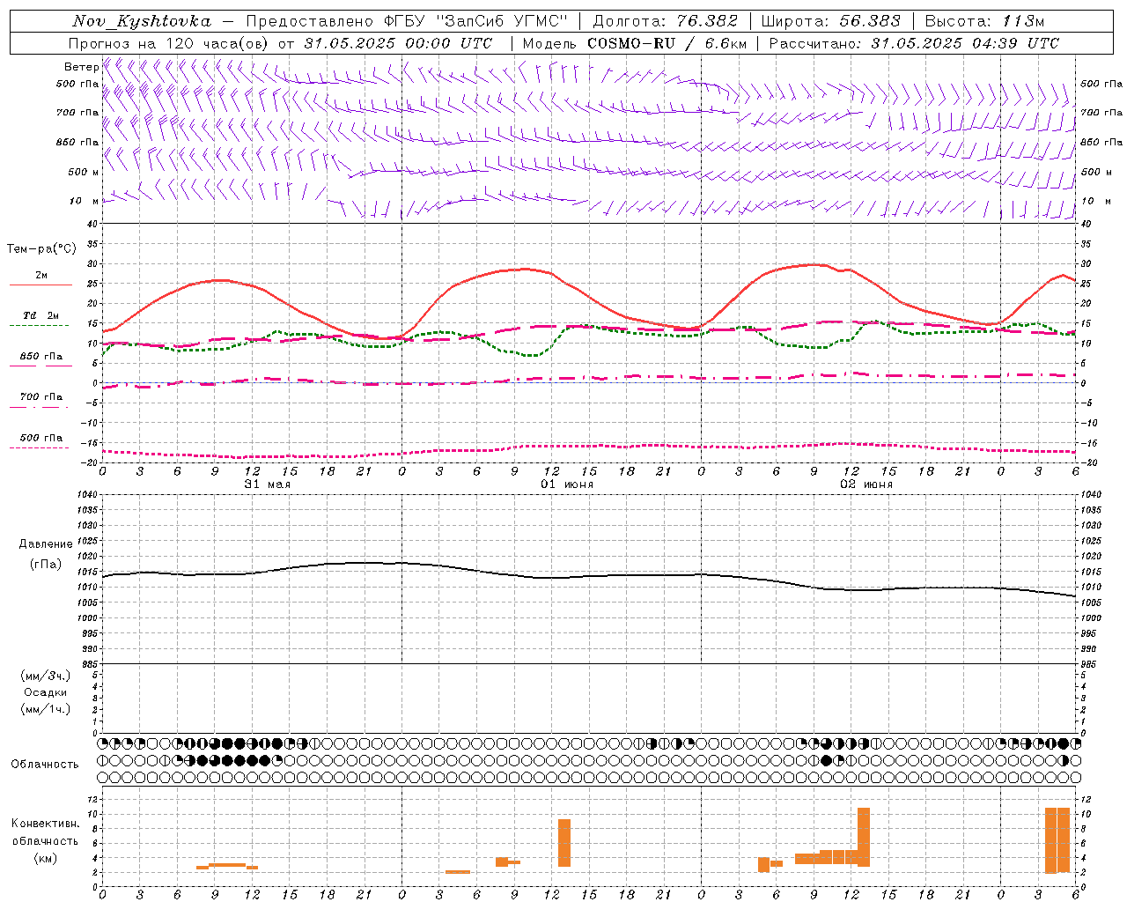Click the Конвективн. convective cloud label
Viewport: 1127px width, 902px height.
46,824
